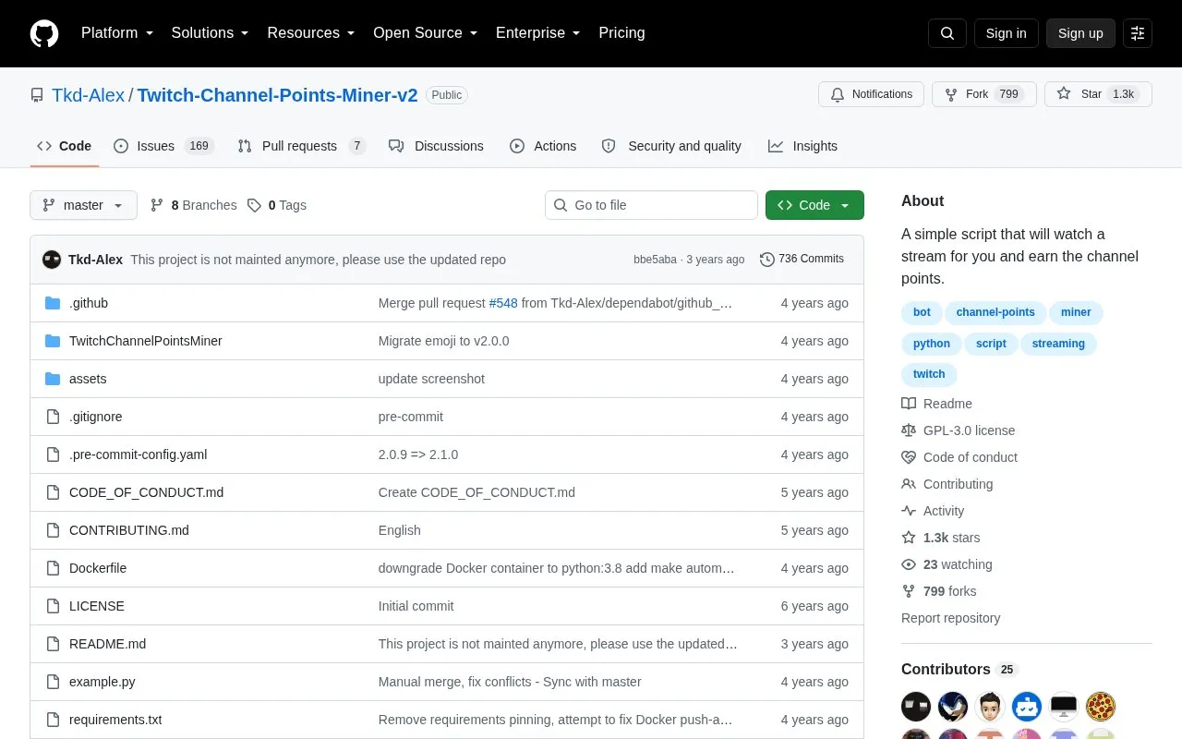
Task: Click the Report repository link
Action: 950,618
